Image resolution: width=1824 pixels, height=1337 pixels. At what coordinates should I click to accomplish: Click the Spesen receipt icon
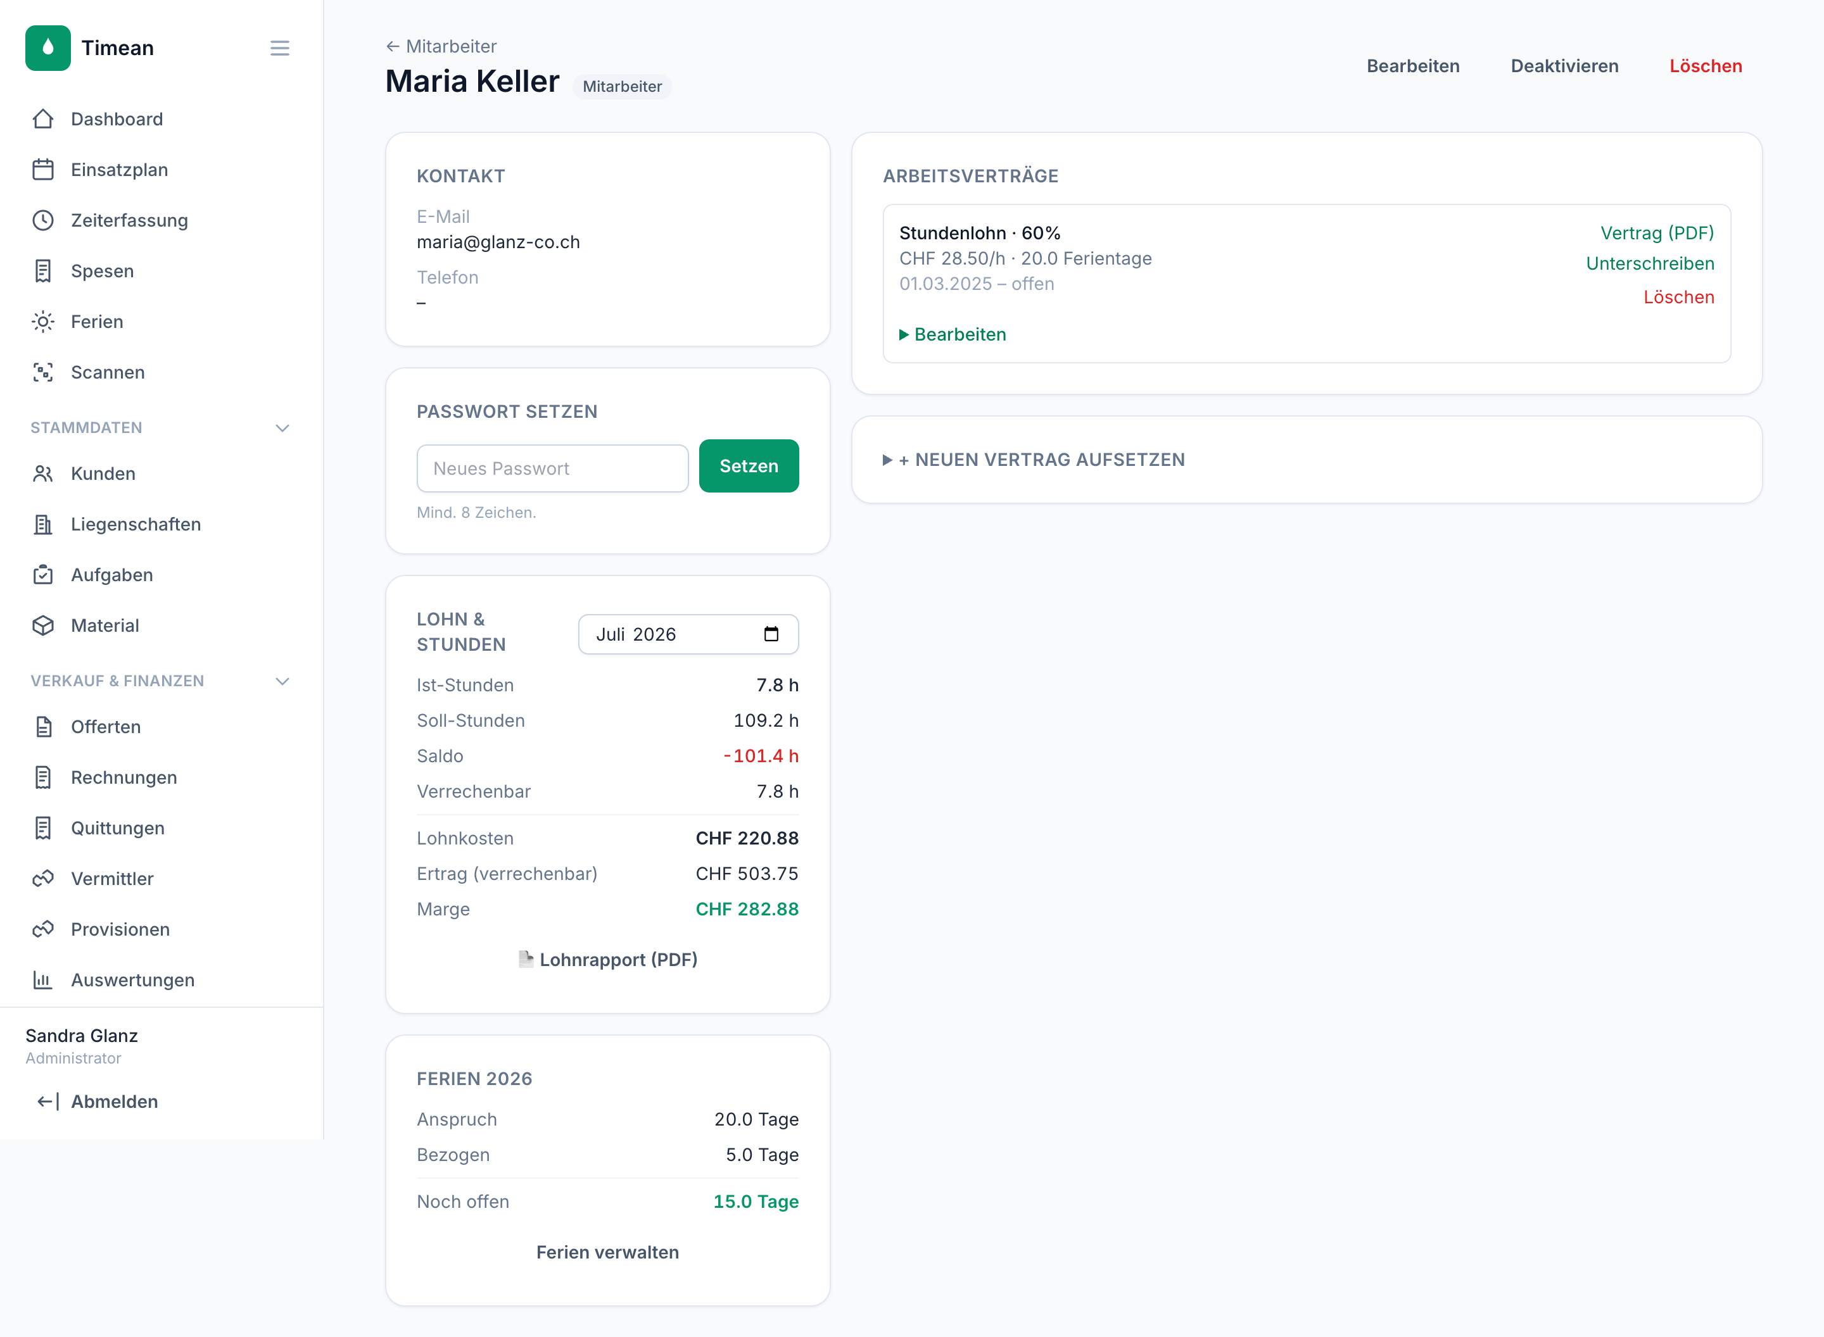click(43, 271)
